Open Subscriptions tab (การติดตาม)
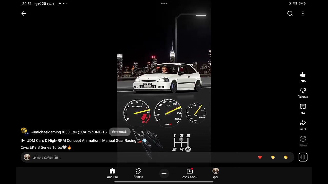Screen dimensions: 328x184 (190, 173)
